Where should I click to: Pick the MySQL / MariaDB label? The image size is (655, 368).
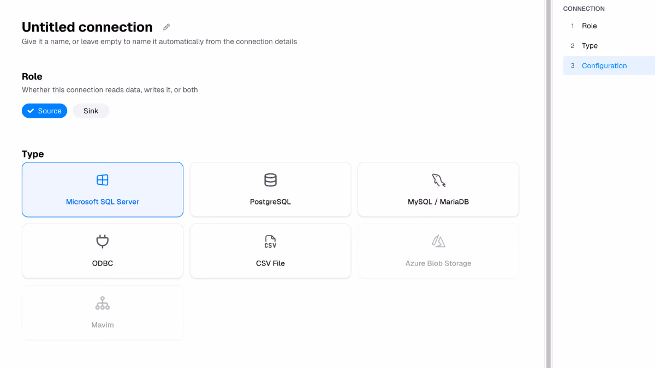pos(438,202)
